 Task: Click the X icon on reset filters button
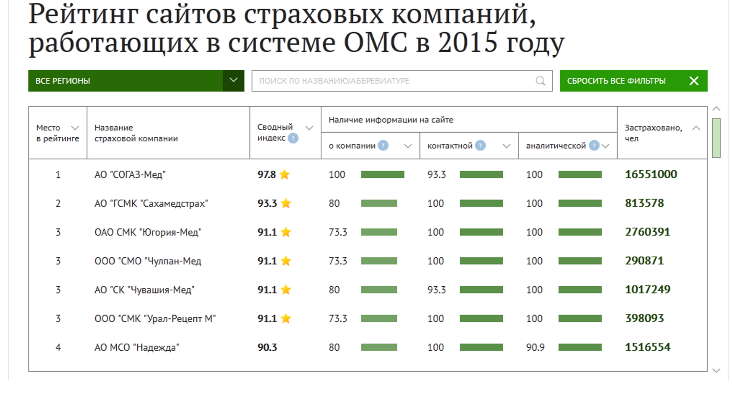coord(694,81)
